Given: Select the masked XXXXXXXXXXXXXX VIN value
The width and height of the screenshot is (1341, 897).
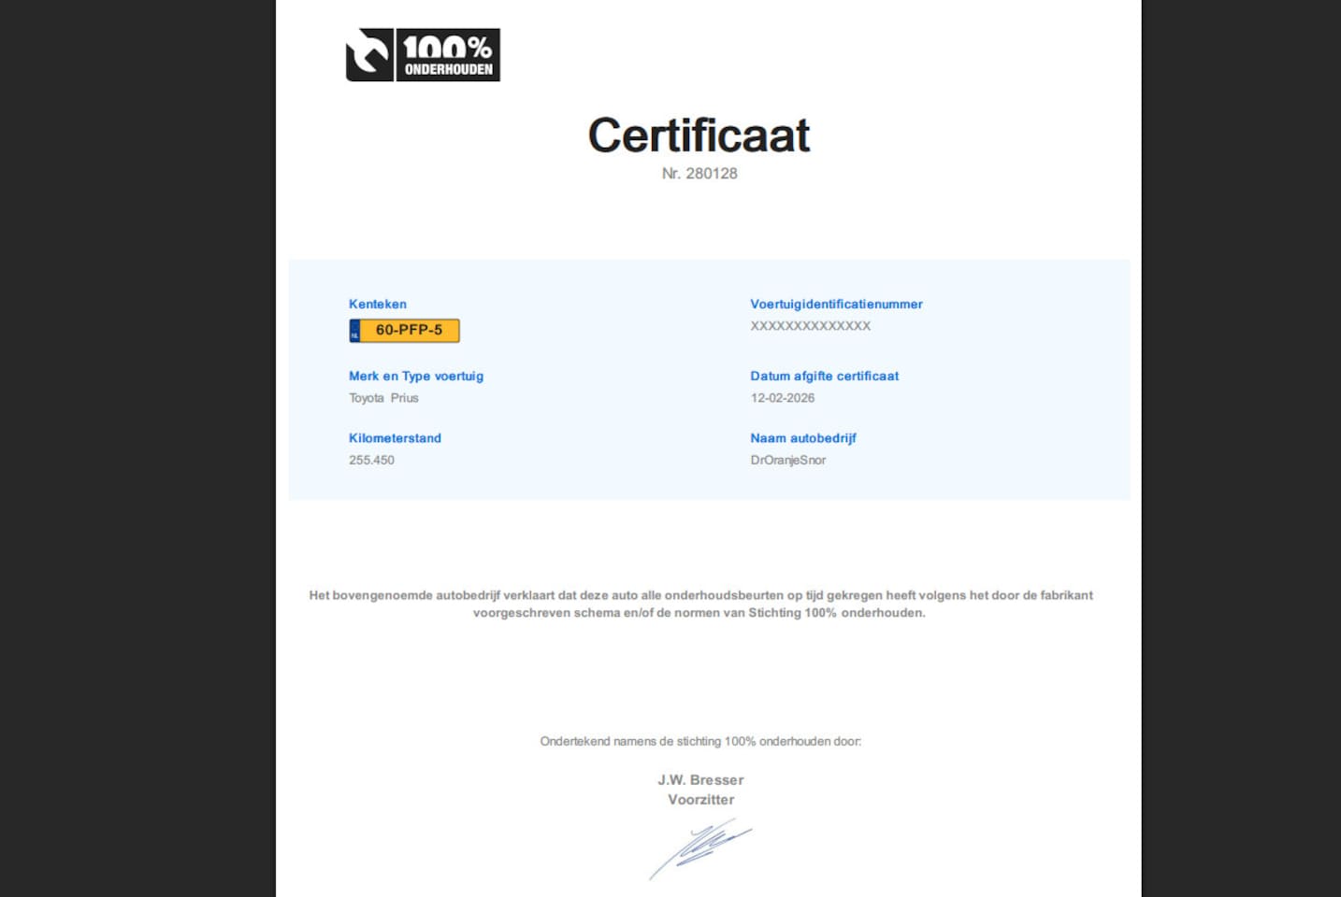Looking at the screenshot, I should [x=810, y=326].
